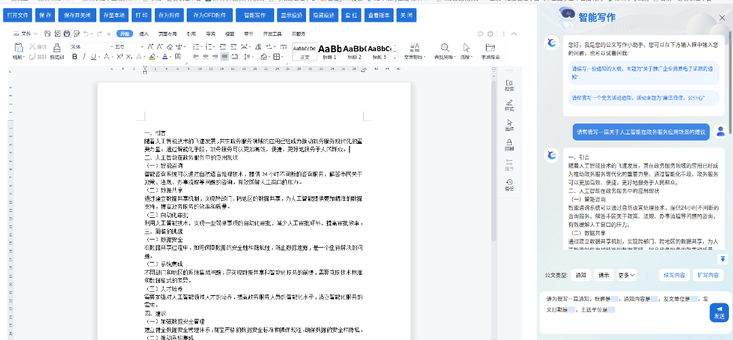Toggle distributed alignment

click(235, 56)
